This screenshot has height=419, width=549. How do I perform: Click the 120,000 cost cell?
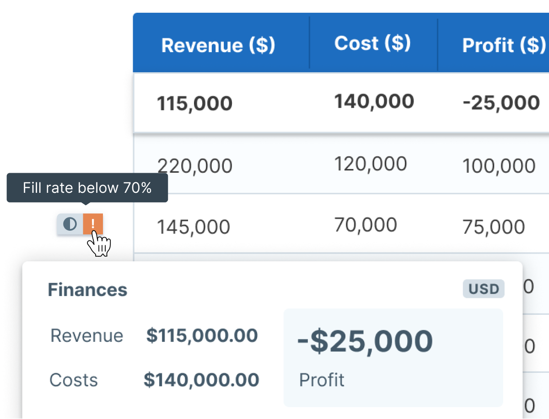click(371, 164)
